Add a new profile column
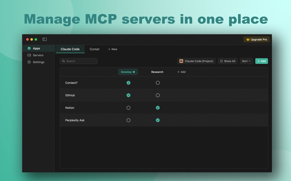This screenshot has width=291, height=181. click(x=181, y=72)
